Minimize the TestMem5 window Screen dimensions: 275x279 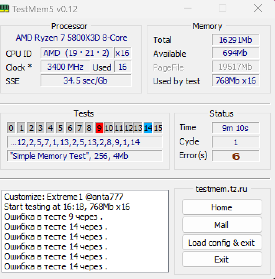(188, 8)
